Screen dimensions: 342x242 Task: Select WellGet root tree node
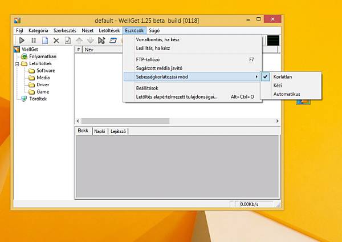(x=30, y=49)
